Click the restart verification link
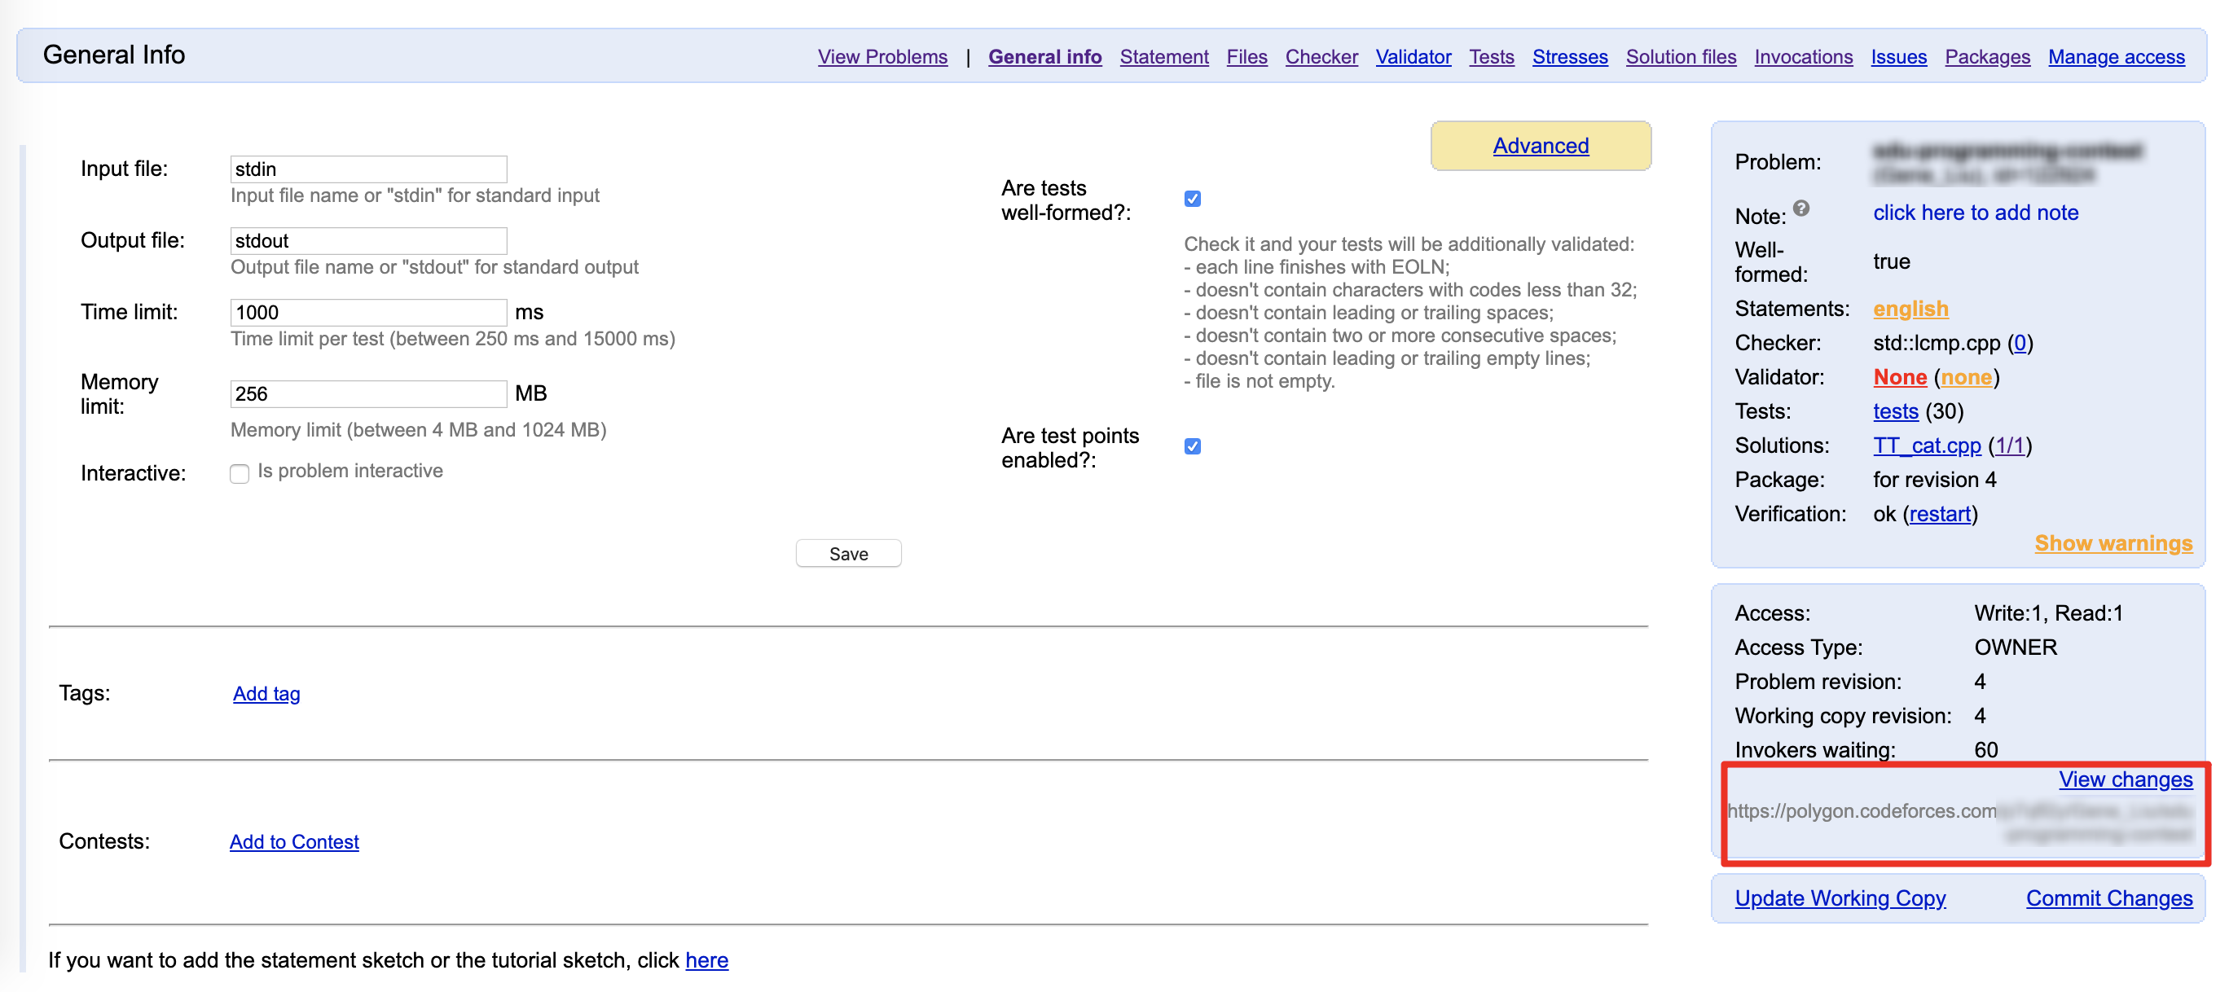 (1940, 514)
